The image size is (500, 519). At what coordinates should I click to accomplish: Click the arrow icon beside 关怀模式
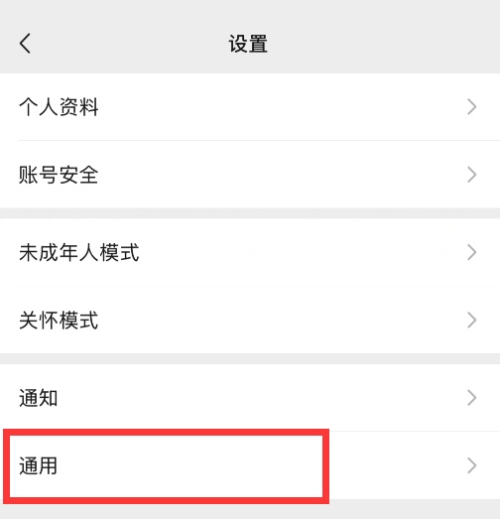tap(472, 321)
